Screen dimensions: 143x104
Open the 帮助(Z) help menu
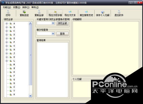click(35, 7)
